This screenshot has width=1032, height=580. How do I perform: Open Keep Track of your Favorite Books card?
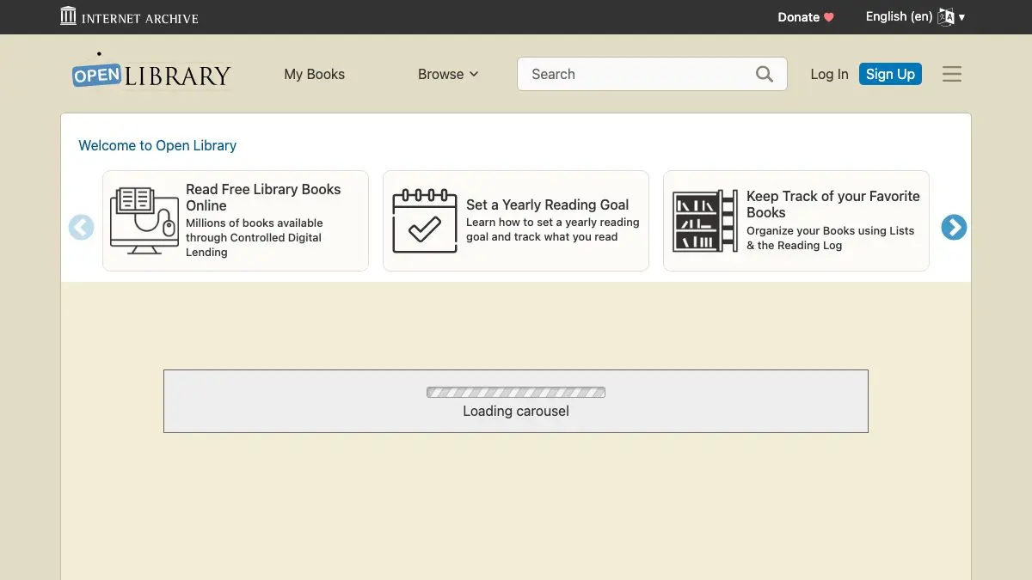[796, 221]
